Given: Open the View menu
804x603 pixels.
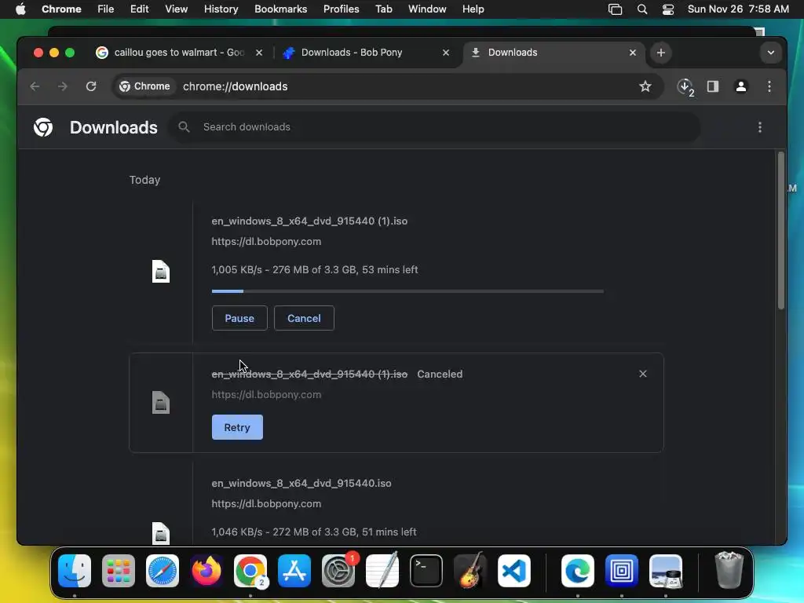Looking at the screenshot, I should (177, 9).
